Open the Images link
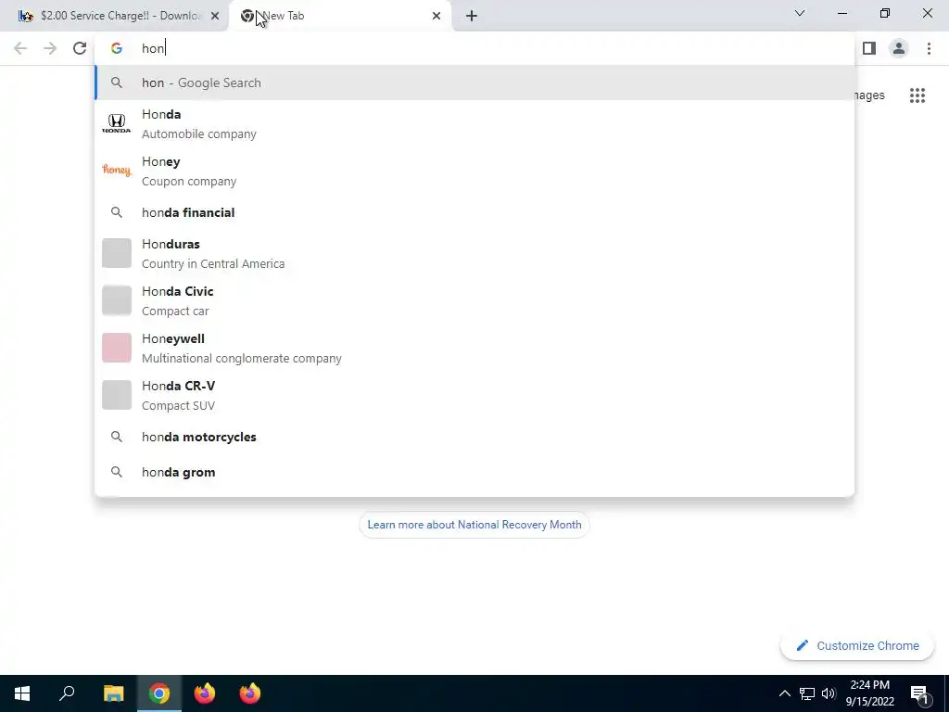The image size is (949, 712). tap(869, 95)
